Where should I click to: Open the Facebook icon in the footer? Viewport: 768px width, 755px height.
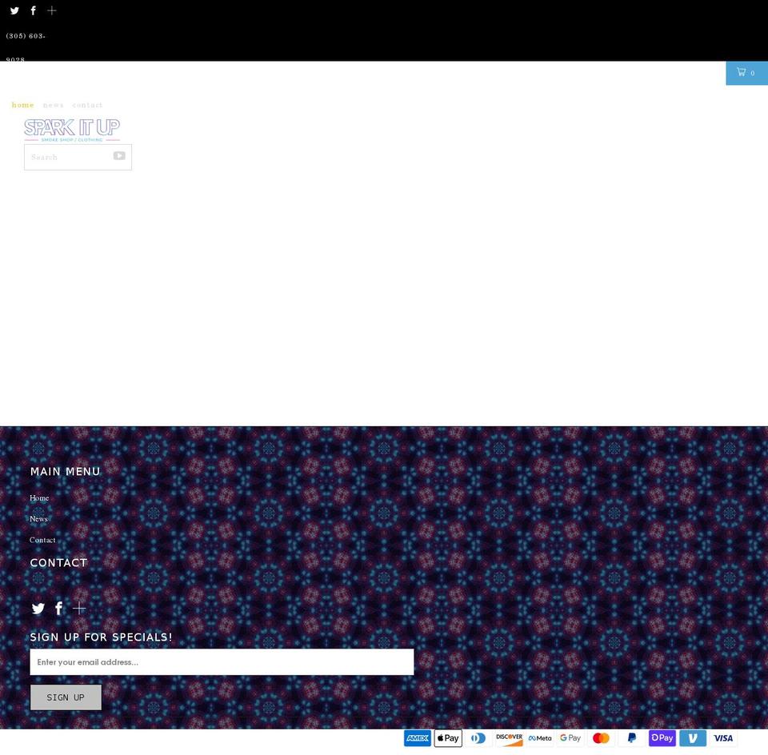click(x=58, y=608)
